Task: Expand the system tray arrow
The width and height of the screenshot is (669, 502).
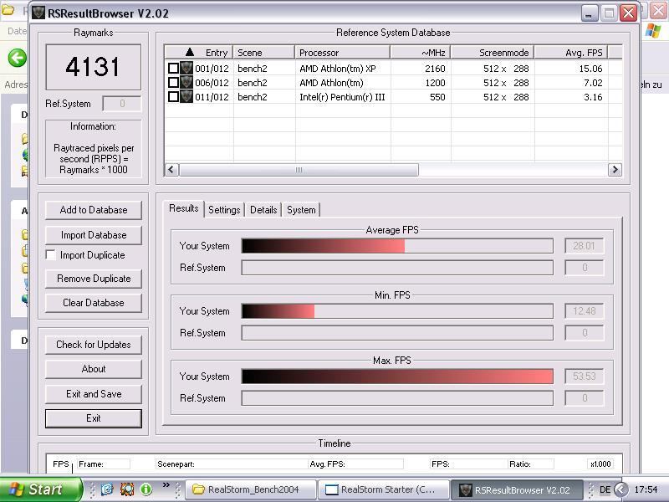Action: pos(620,489)
